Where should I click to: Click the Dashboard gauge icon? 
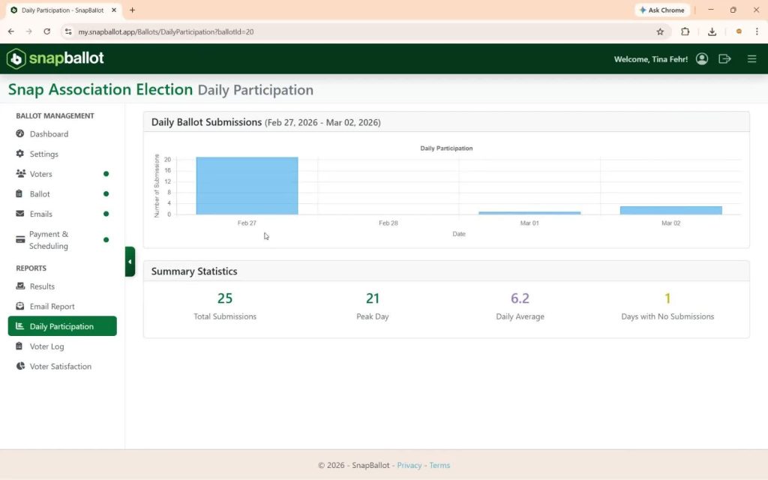(x=20, y=133)
